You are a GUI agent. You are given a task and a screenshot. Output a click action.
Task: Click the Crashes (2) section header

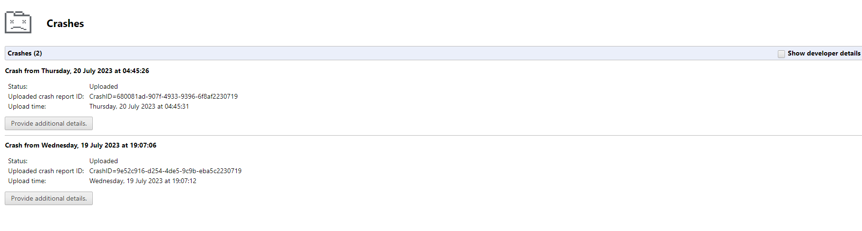tap(25, 53)
